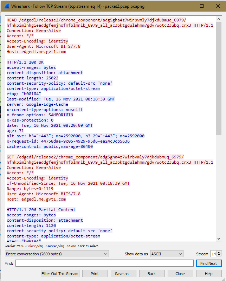Open the Entire conversation dropdown

tap(57, 254)
